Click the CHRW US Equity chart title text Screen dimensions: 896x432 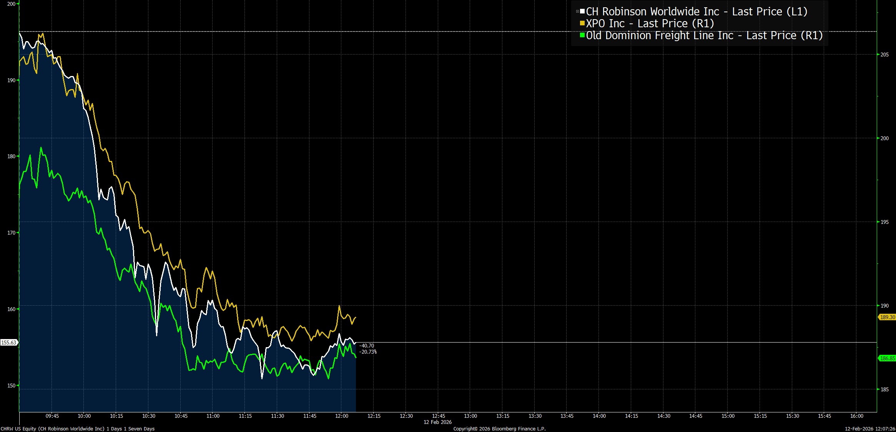point(77,429)
